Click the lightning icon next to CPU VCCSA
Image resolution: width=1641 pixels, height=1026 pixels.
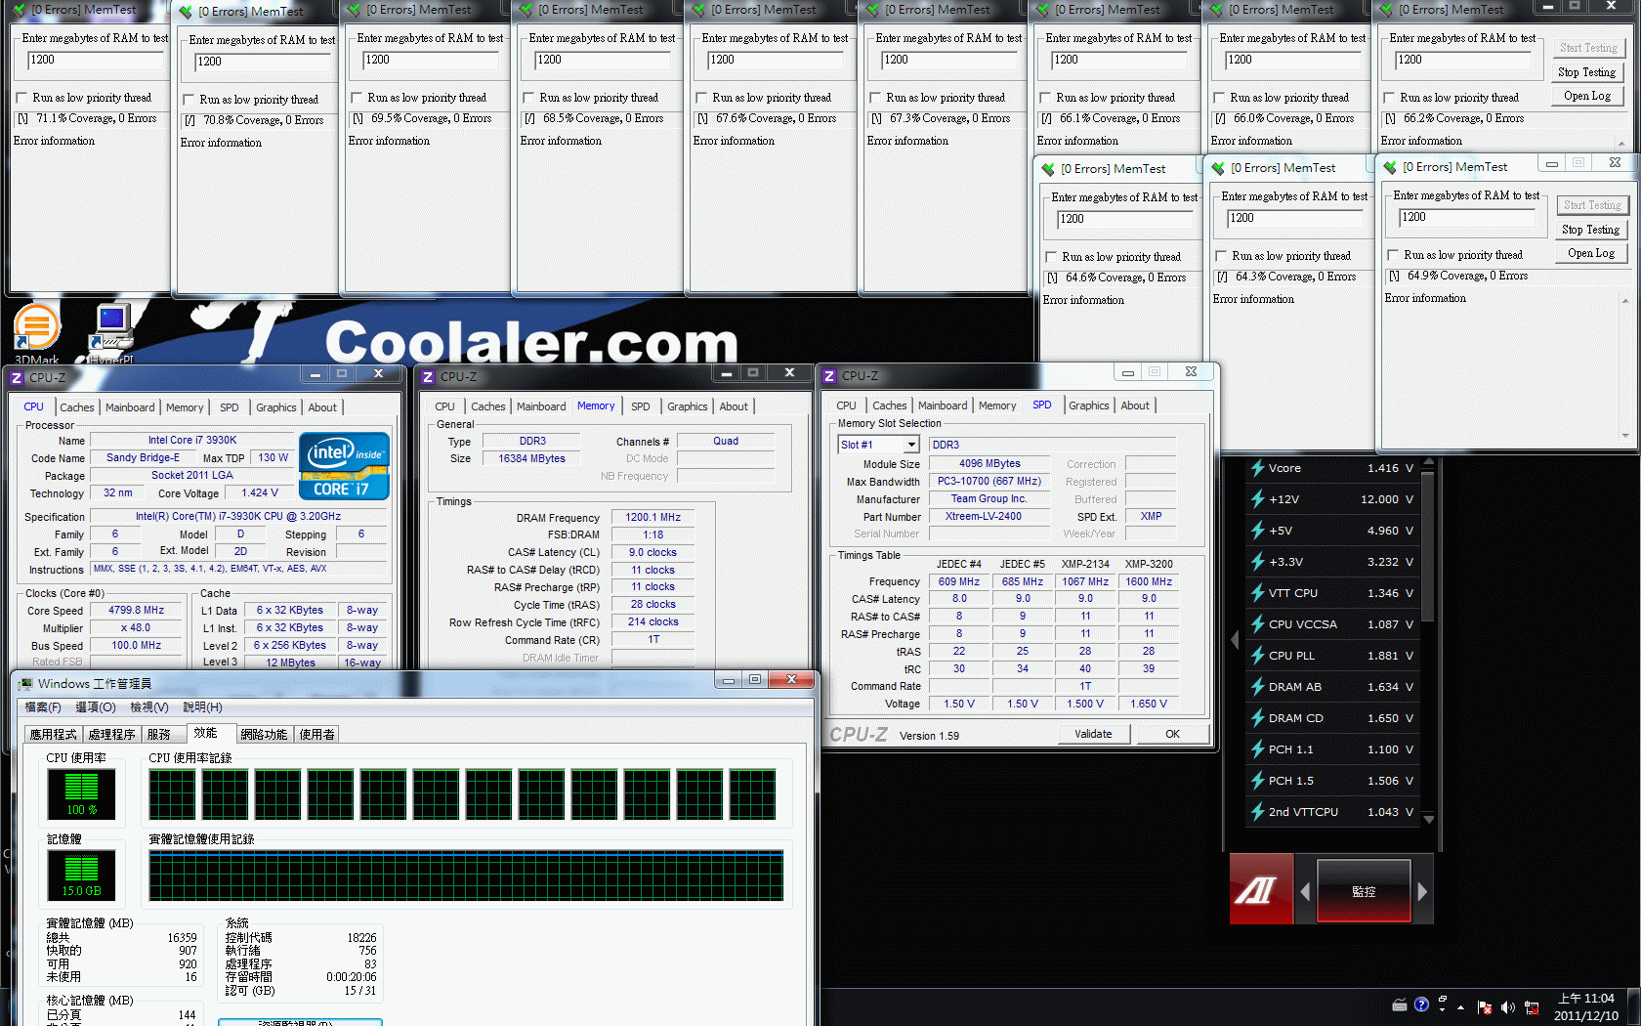coord(1258,624)
